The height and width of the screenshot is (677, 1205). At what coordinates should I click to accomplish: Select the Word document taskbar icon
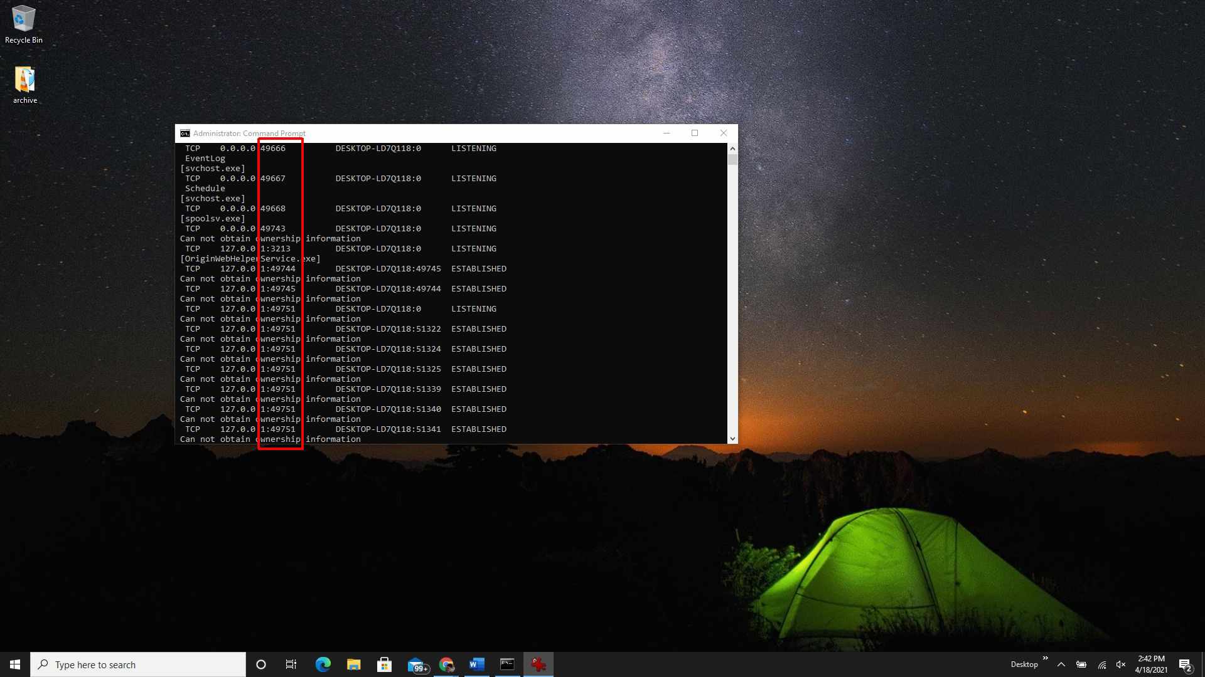point(477,664)
